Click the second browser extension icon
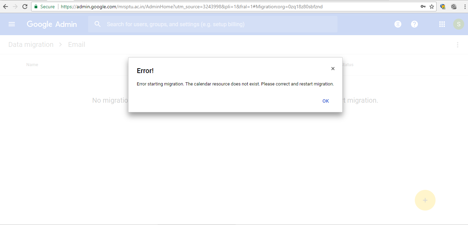The height and width of the screenshot is (225, 468). click(x=454, y=7)
